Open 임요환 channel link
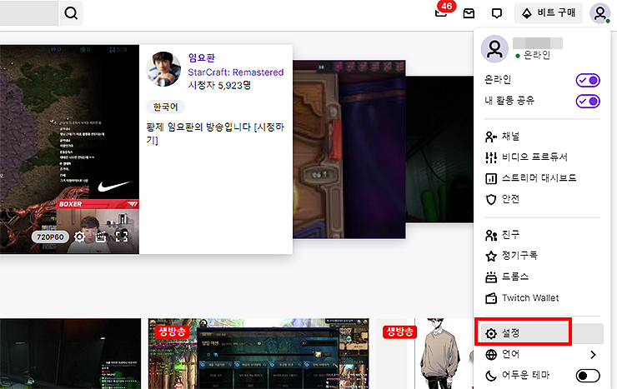 [x=202, y=57]
